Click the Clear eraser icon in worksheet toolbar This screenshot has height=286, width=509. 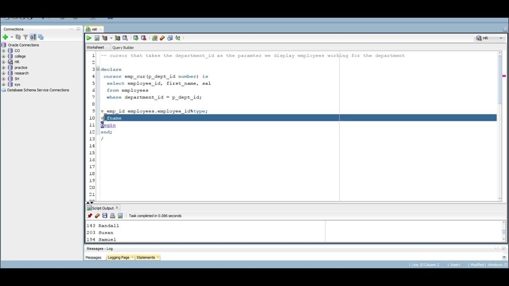(162, 38)
